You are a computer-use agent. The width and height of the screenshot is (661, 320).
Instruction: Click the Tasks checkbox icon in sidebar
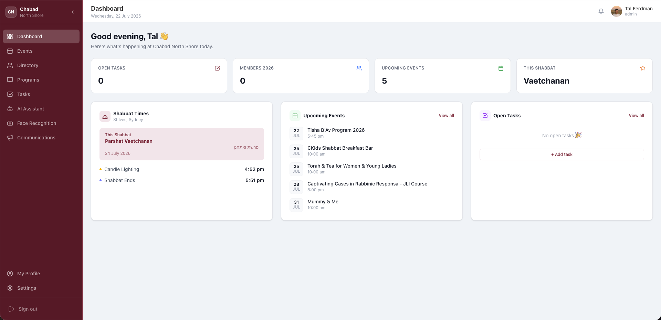[10, 94]
